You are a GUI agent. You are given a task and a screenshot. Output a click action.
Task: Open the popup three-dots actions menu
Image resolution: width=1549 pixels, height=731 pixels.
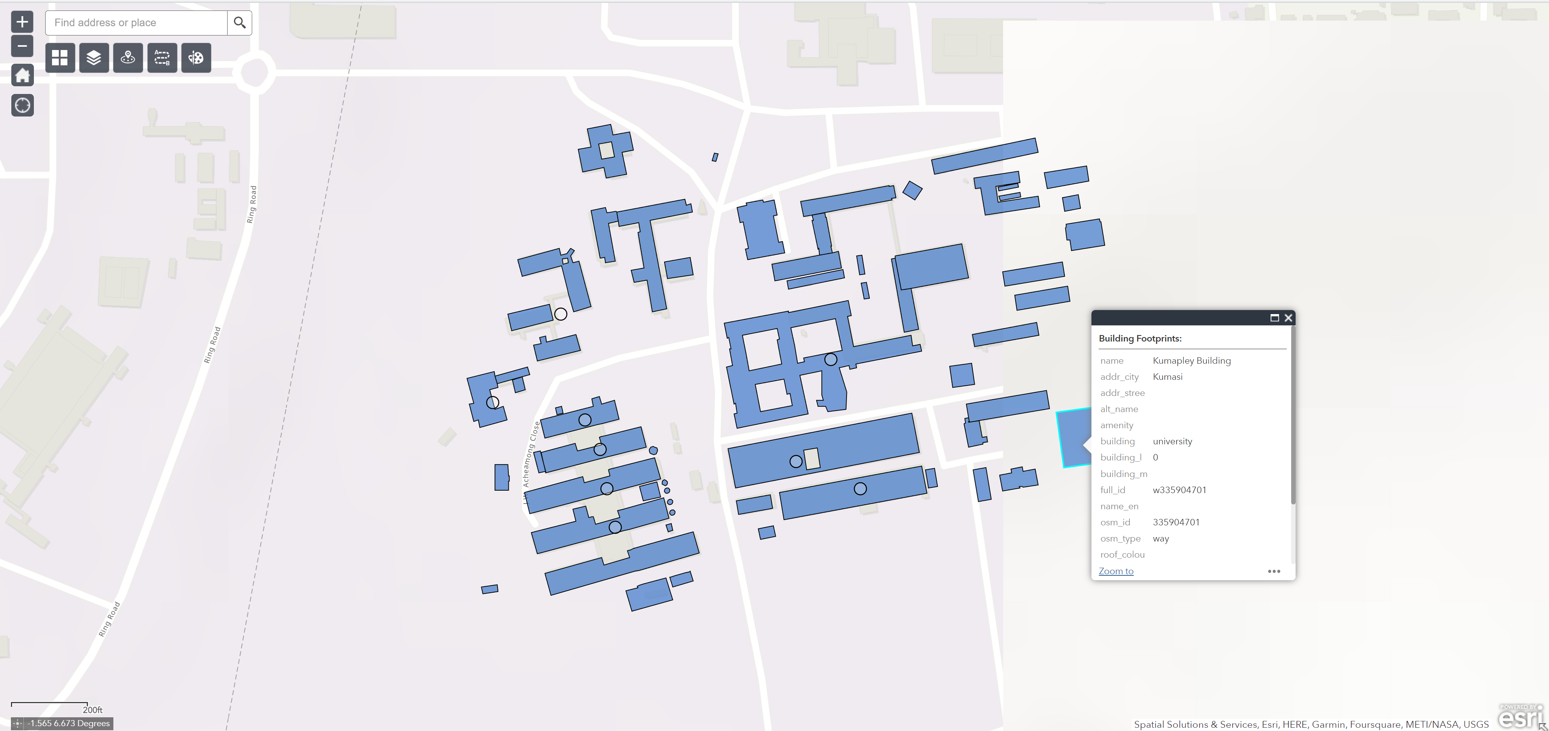(1273, 571)
